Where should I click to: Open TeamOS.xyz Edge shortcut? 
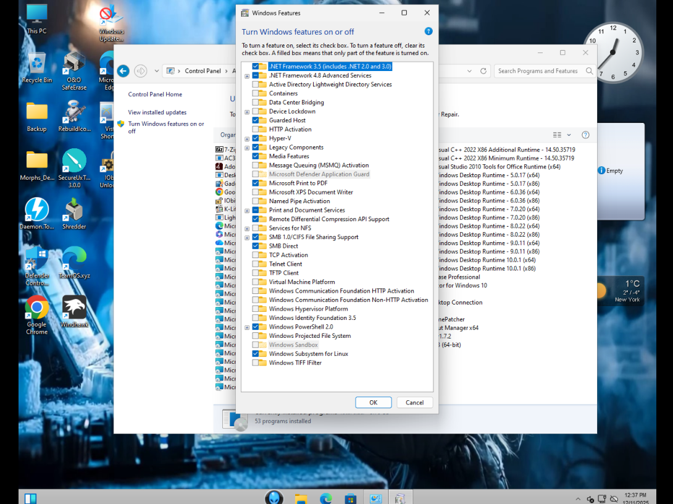(x=74, y=262)
